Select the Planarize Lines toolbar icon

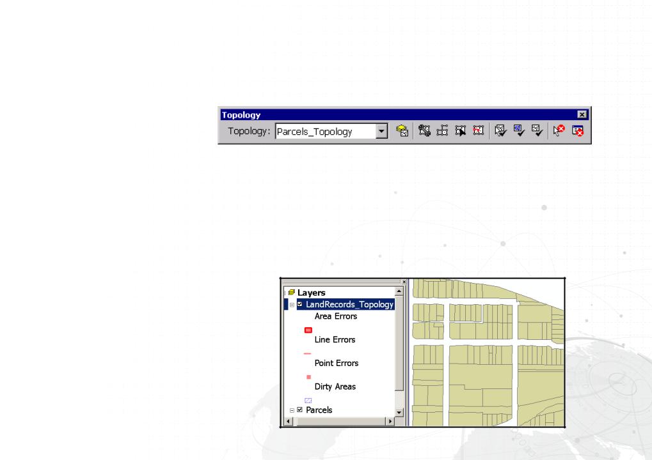tap(442, 131)
